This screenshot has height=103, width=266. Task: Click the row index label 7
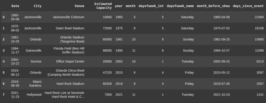point(4,95)
